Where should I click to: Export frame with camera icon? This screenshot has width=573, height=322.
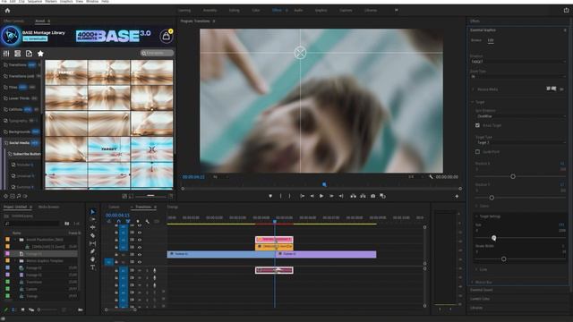point(372,196)
